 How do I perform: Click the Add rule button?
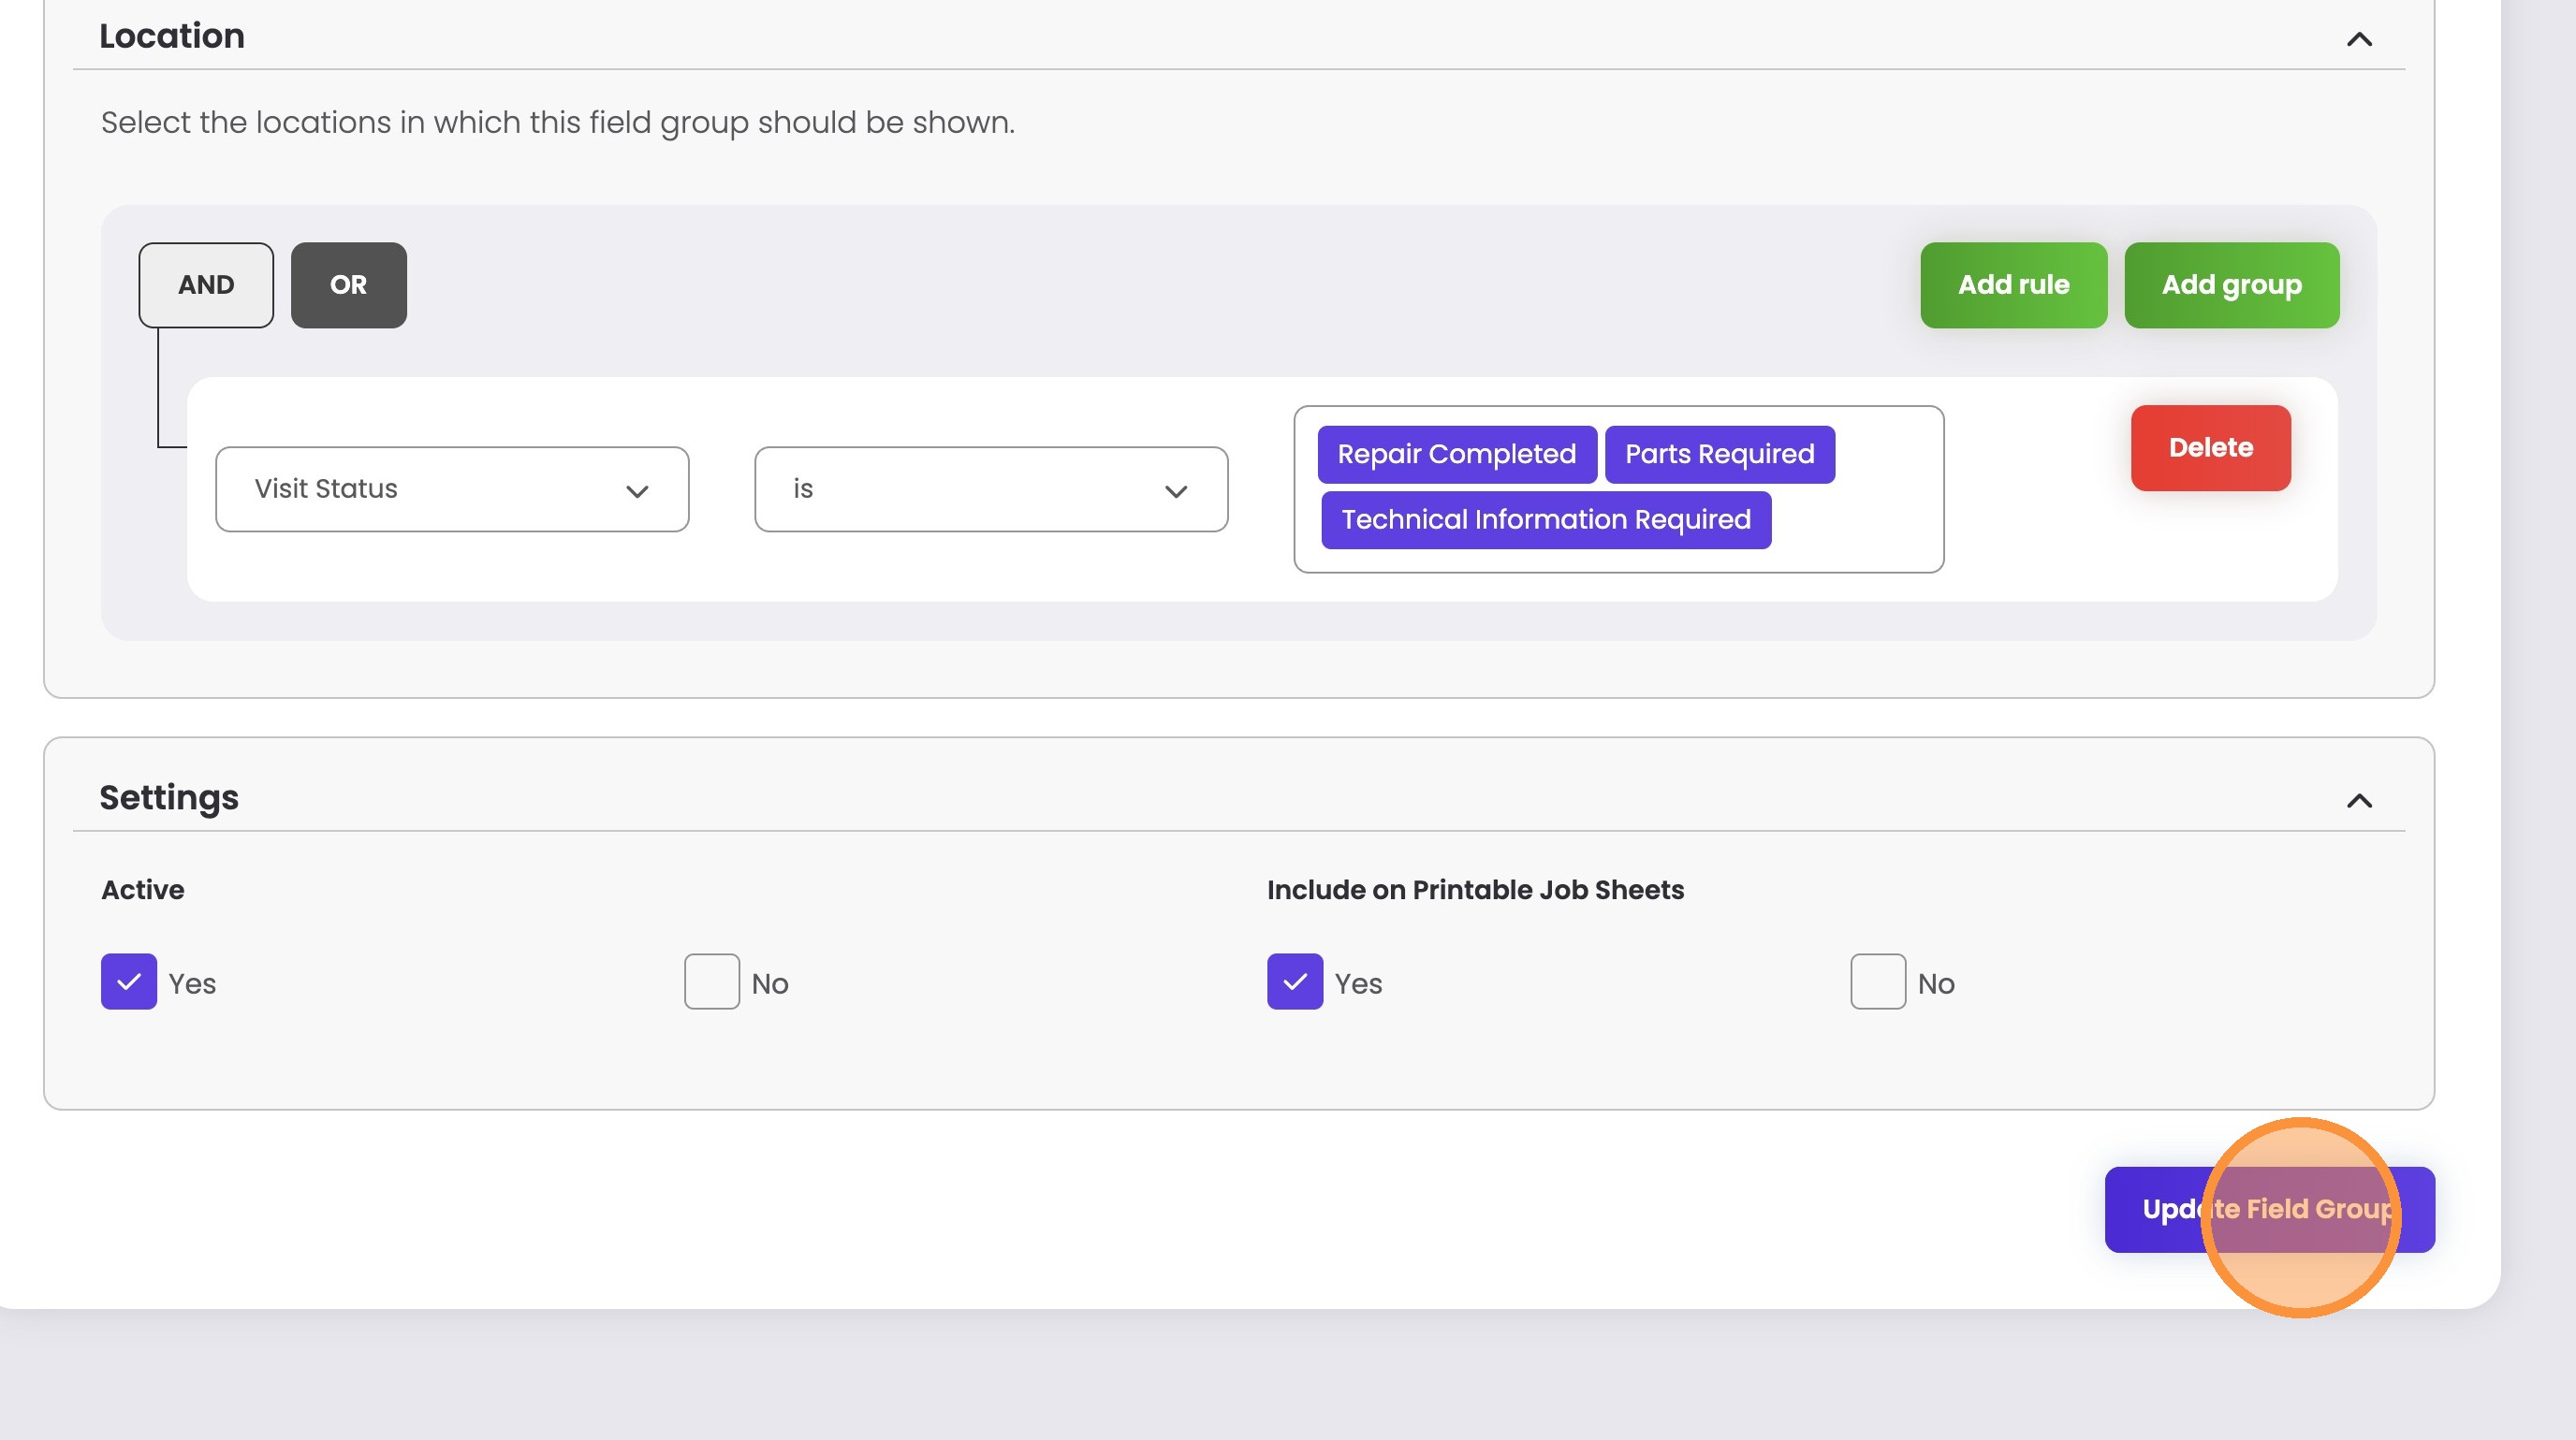2013,284
